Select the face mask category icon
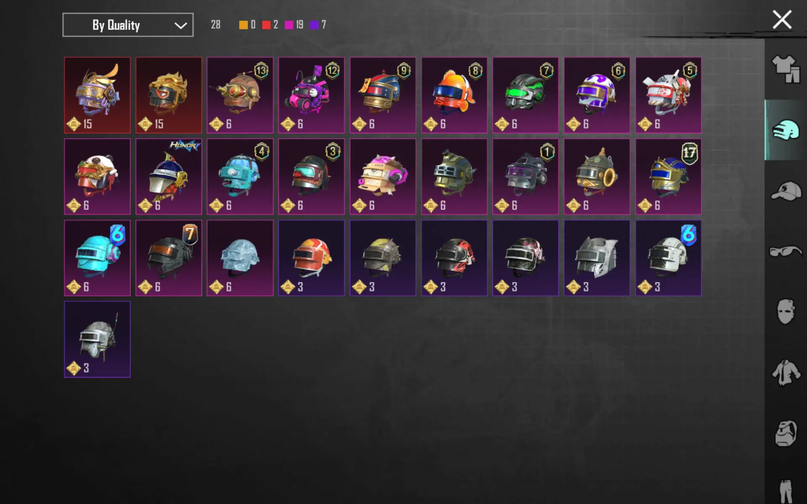The height and width of the screenshot is (504, 807). coord(786,311)
